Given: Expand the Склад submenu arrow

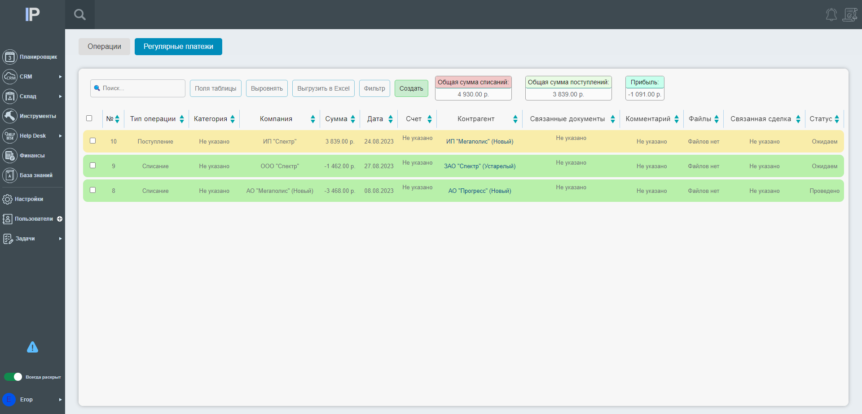Looking at the screenshot, I should pyautogui.click(x=60, y=96).
